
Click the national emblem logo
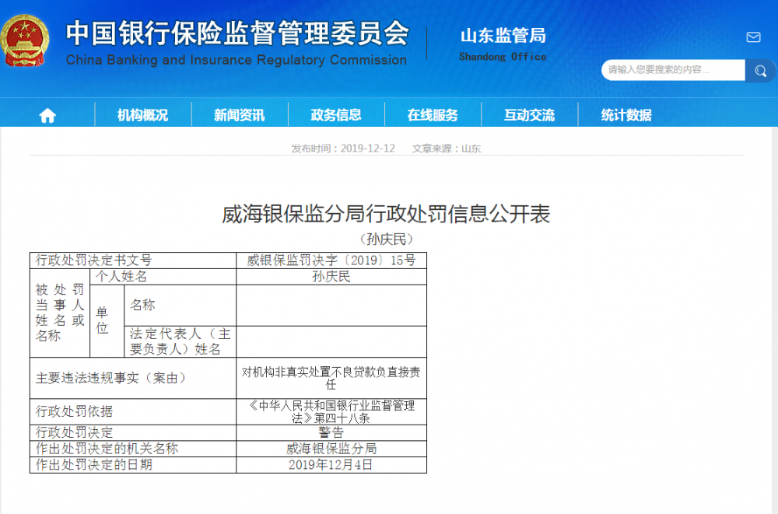click(26, 40)
